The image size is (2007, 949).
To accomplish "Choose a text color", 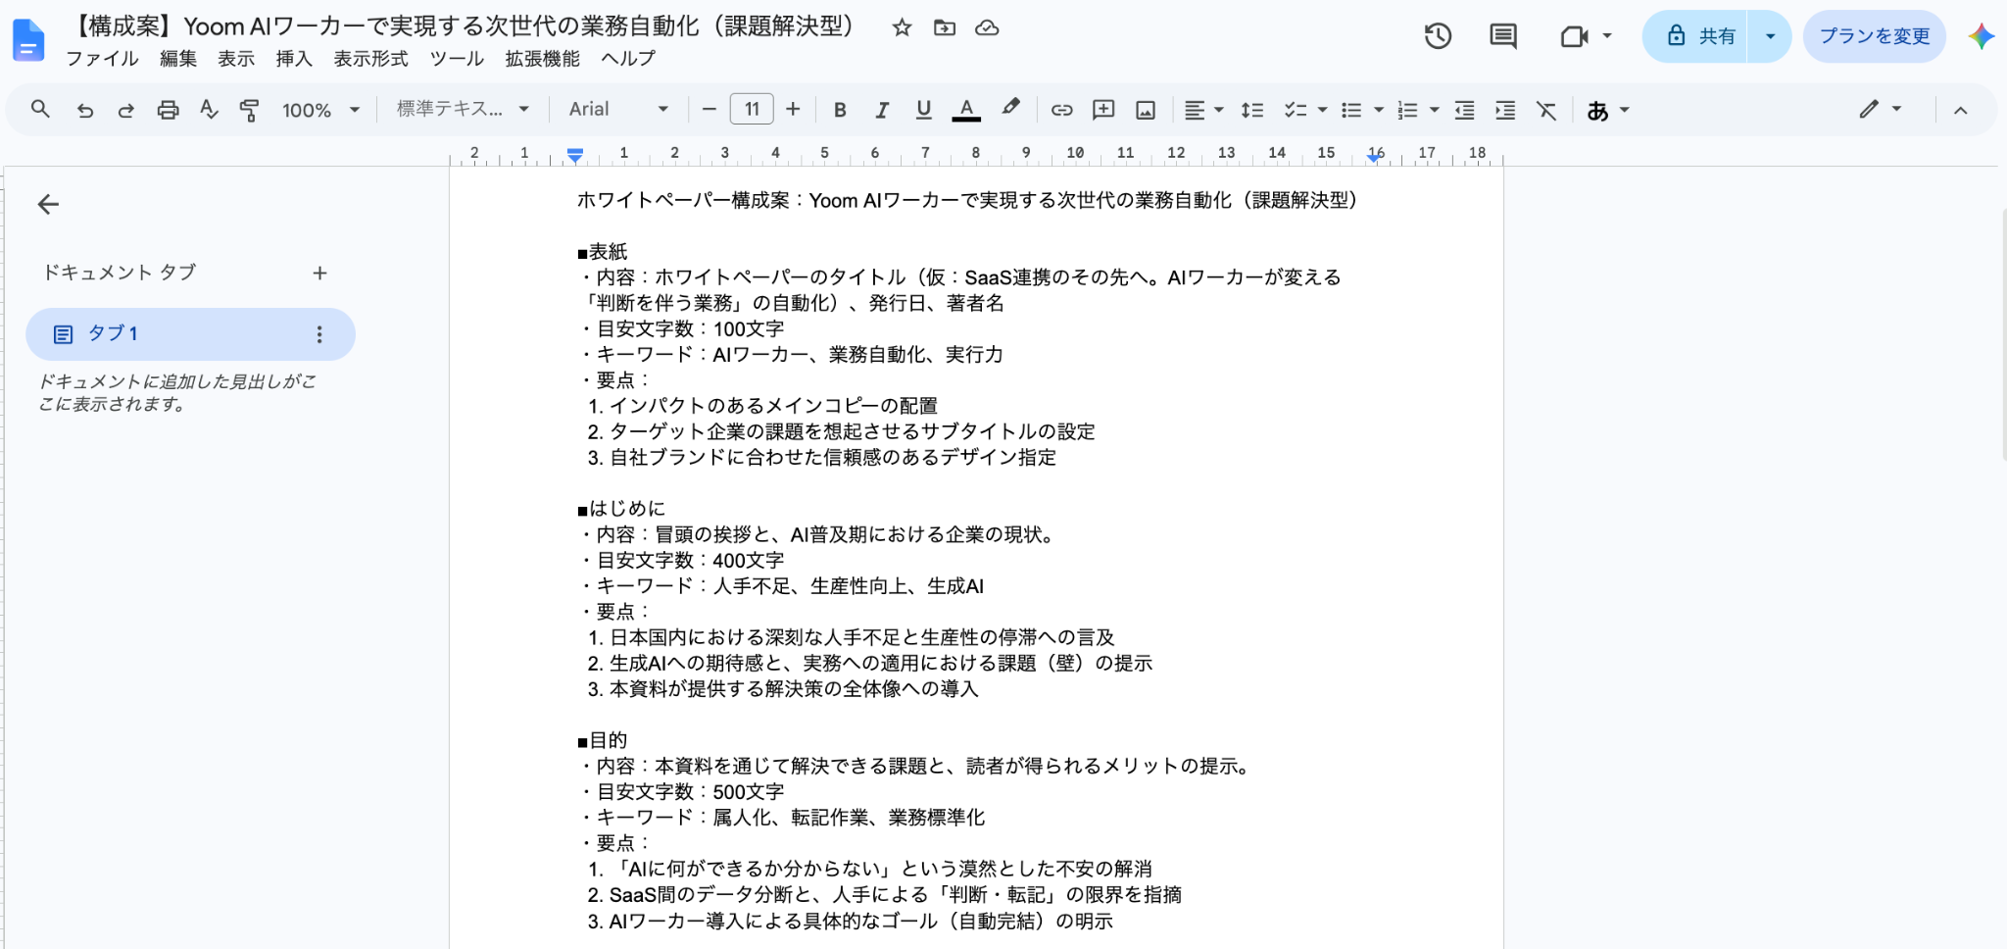I will [x=966, y=110].
